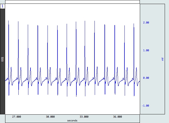Select the channel 1 number box
The width and height of the screenshot is (169, 123).
click(2, 6)
